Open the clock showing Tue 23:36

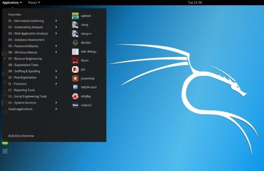coord(195,2)
